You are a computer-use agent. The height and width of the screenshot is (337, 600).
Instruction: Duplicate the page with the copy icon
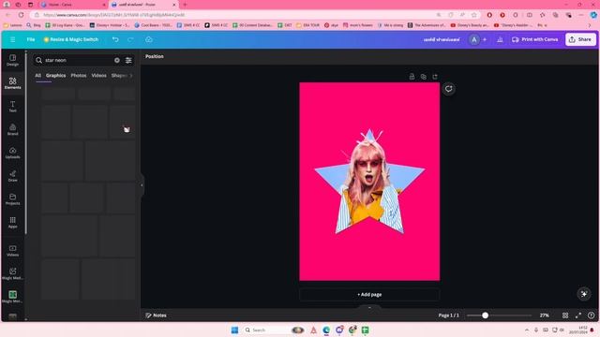click(423, 77)
